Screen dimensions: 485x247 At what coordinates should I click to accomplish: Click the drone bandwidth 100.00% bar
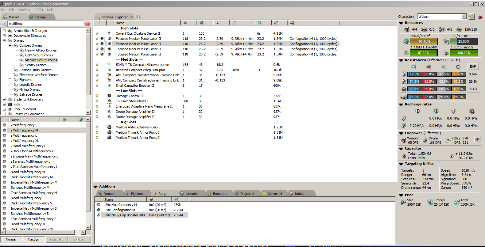(464, 53)
